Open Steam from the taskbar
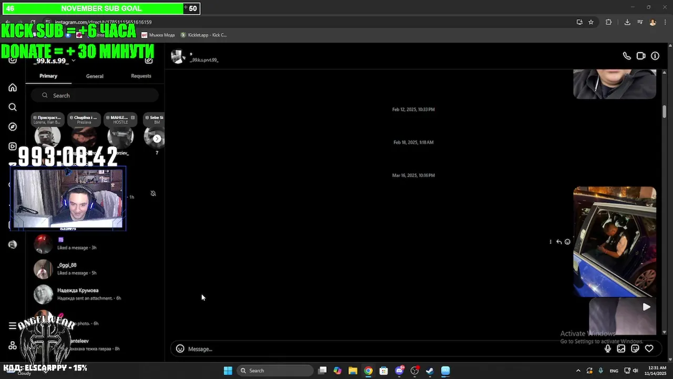Screen dimensions: 673x379 430,371
